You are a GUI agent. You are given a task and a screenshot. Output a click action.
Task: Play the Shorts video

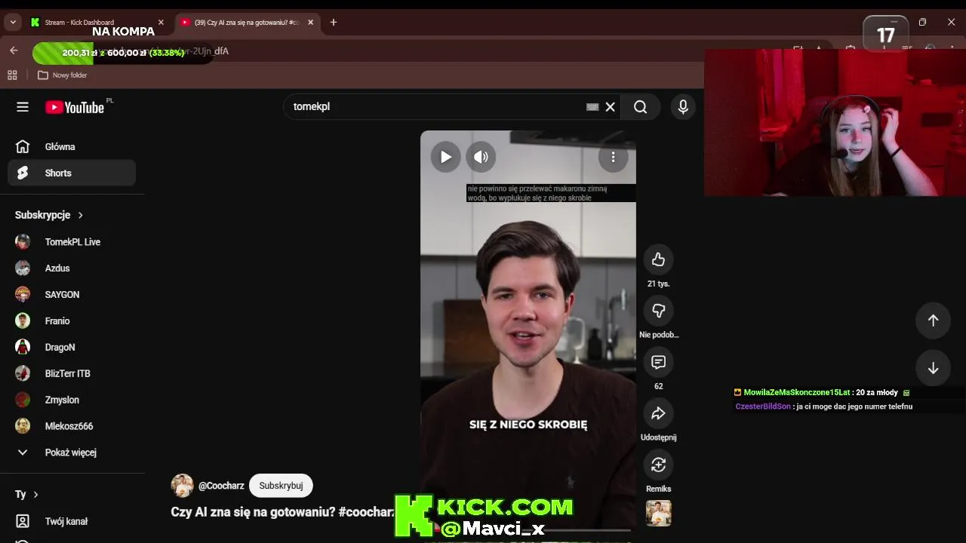pyautogui.click(x=446, y=157)
